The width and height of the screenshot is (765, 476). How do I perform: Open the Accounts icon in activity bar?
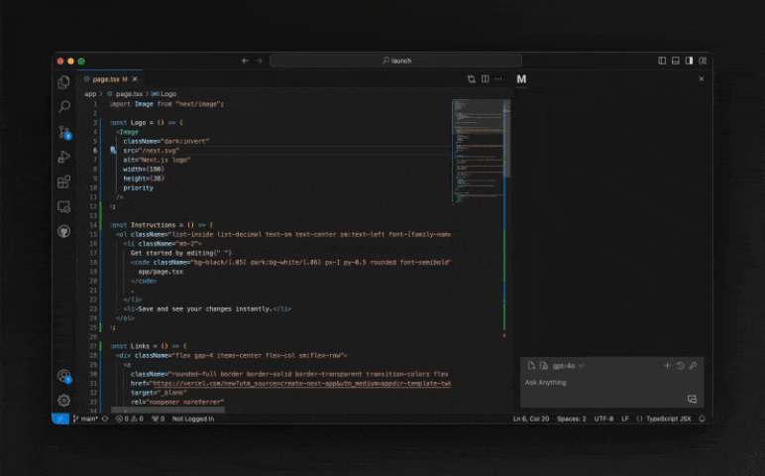click(63, 376)
